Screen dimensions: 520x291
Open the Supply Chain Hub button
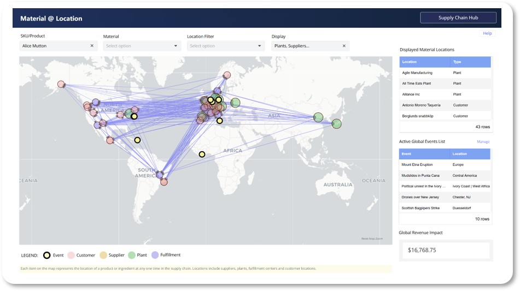[458, 17]
